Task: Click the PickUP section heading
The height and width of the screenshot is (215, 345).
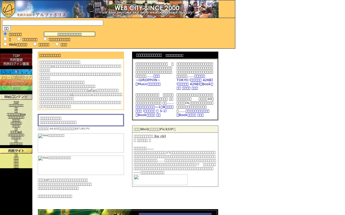Action: [x=155, y=129]
